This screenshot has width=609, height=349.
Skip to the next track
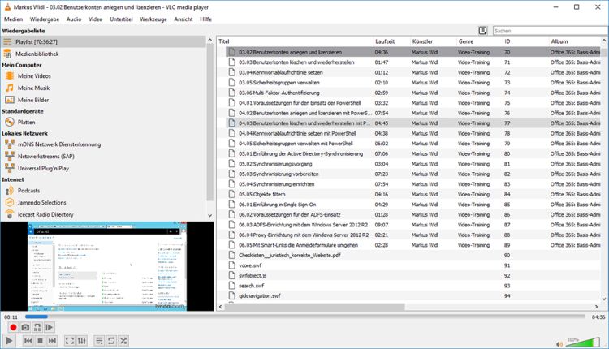pyautogui.click(x=50, y=341)
